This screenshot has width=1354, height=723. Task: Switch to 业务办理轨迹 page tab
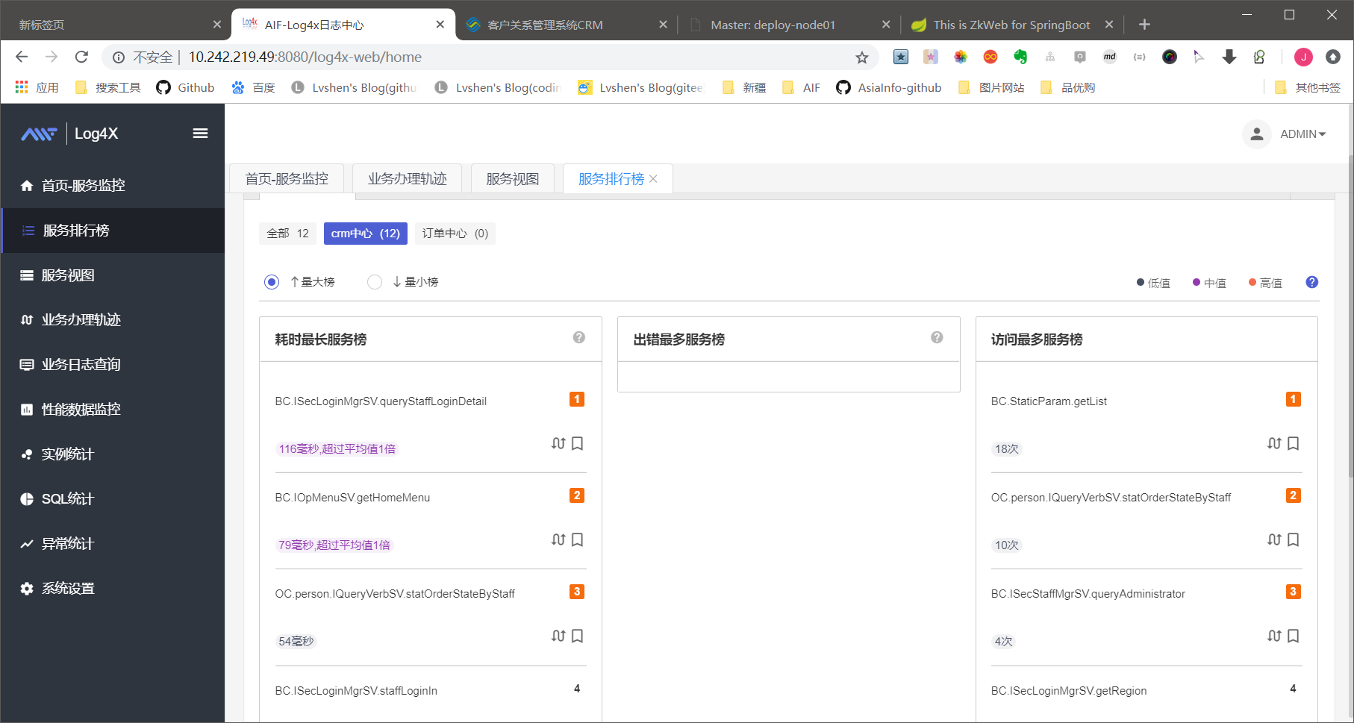[407, 179]
